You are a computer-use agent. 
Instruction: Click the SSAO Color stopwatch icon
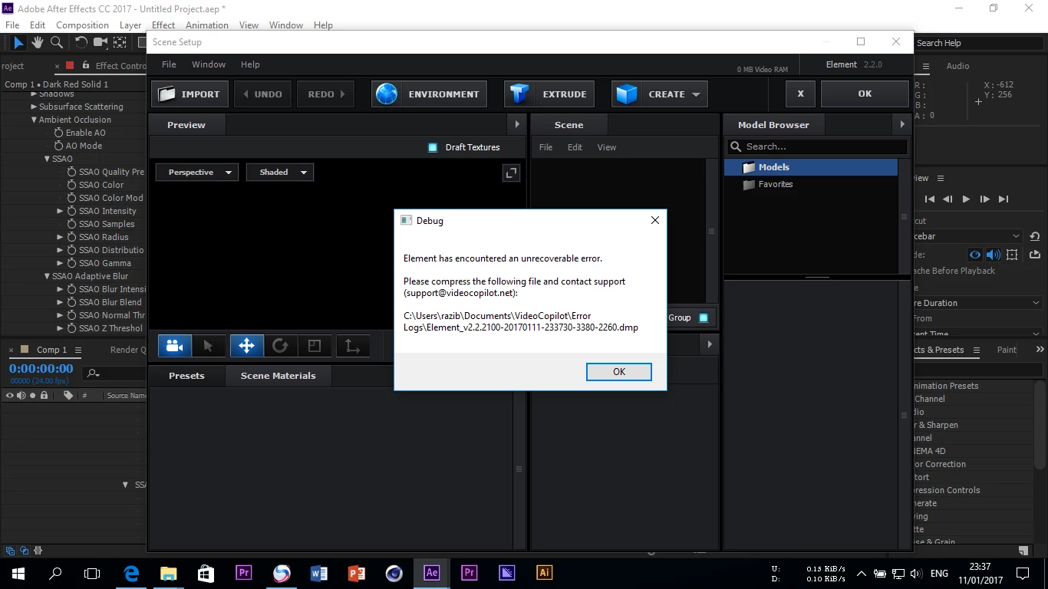pos(71,185)
